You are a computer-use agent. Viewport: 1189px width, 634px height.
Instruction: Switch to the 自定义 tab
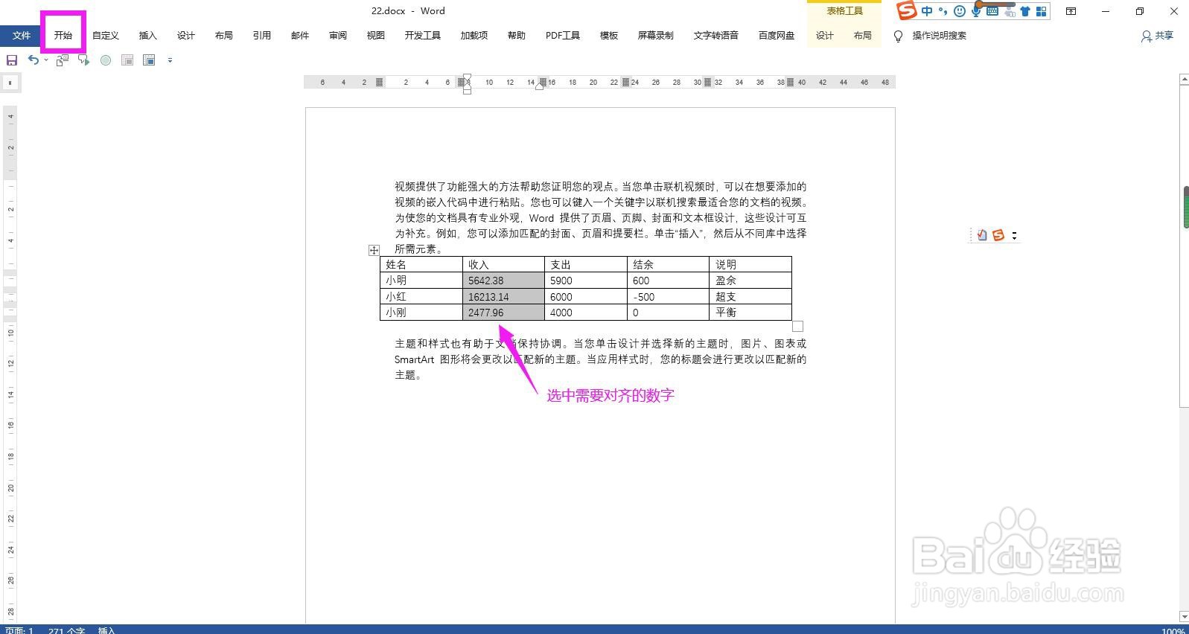[106, 36]
